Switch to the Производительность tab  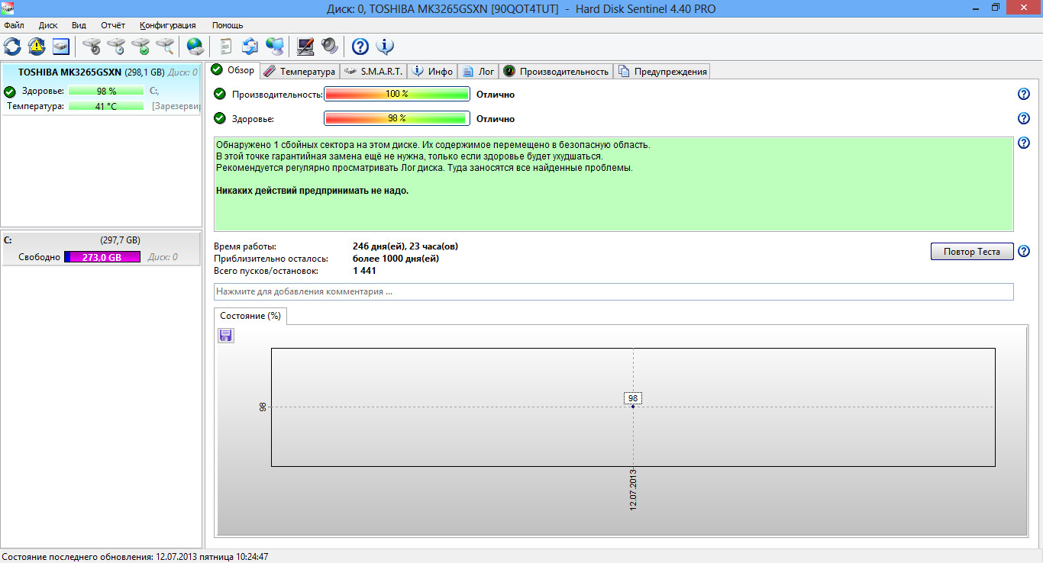pos(556,71)
